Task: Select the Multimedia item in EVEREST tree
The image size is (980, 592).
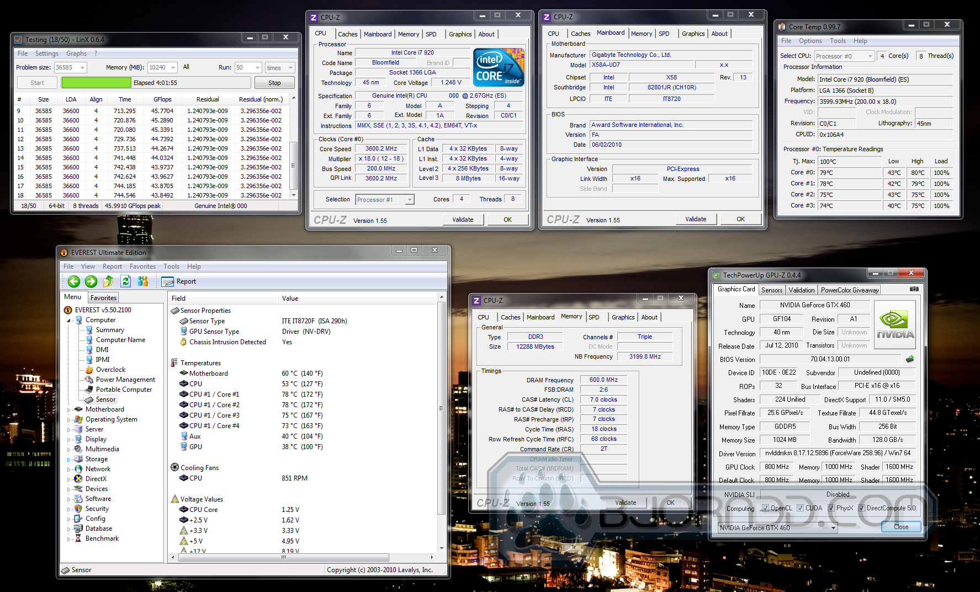Action: pyautogui.click(x=97, y=449)
